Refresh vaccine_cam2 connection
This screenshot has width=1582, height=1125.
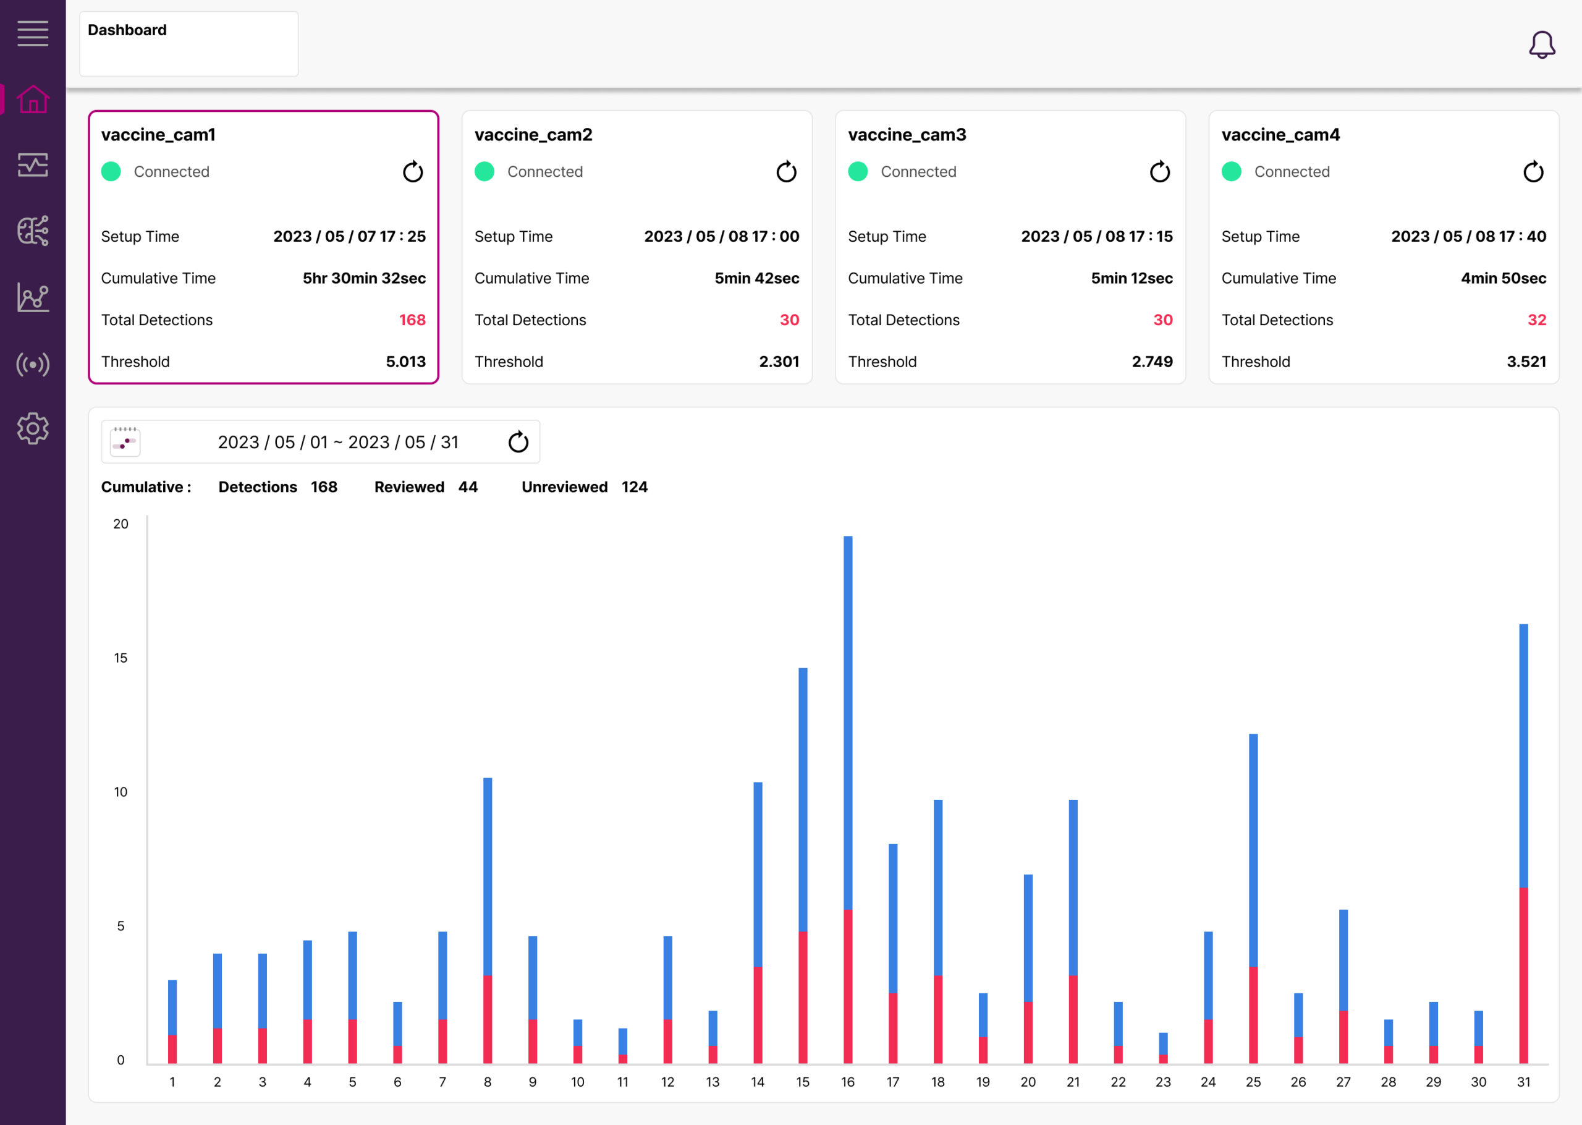coord(786,171)
